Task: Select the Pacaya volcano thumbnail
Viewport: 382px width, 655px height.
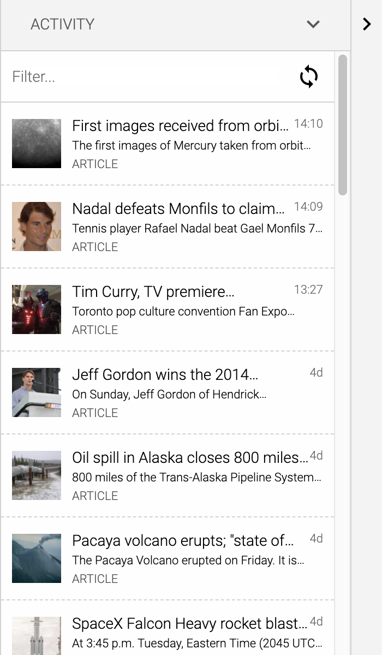Action: [x=37, y=558]
